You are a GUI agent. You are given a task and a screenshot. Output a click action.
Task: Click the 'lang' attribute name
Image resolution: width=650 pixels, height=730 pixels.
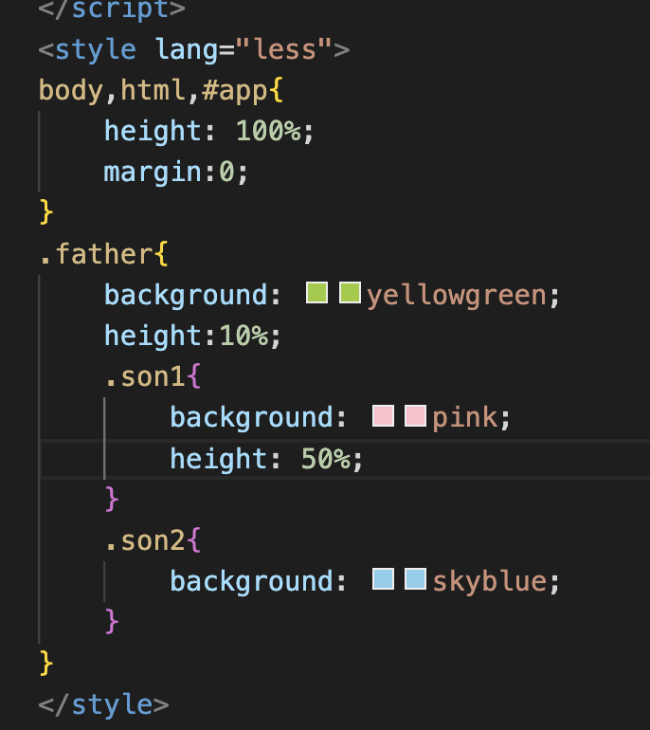(x=187, y=49)
